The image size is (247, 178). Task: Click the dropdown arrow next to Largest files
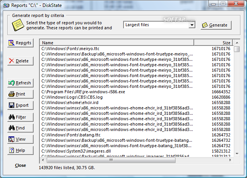[x=192, y=25]
